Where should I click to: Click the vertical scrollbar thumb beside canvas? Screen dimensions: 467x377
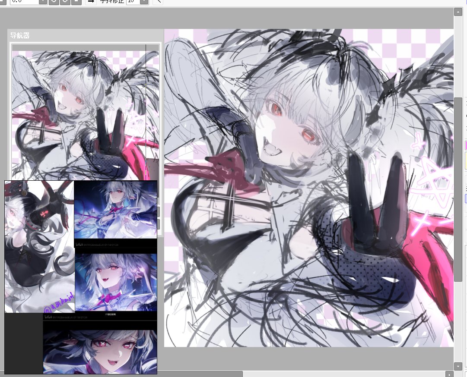(x=458, y=189)
